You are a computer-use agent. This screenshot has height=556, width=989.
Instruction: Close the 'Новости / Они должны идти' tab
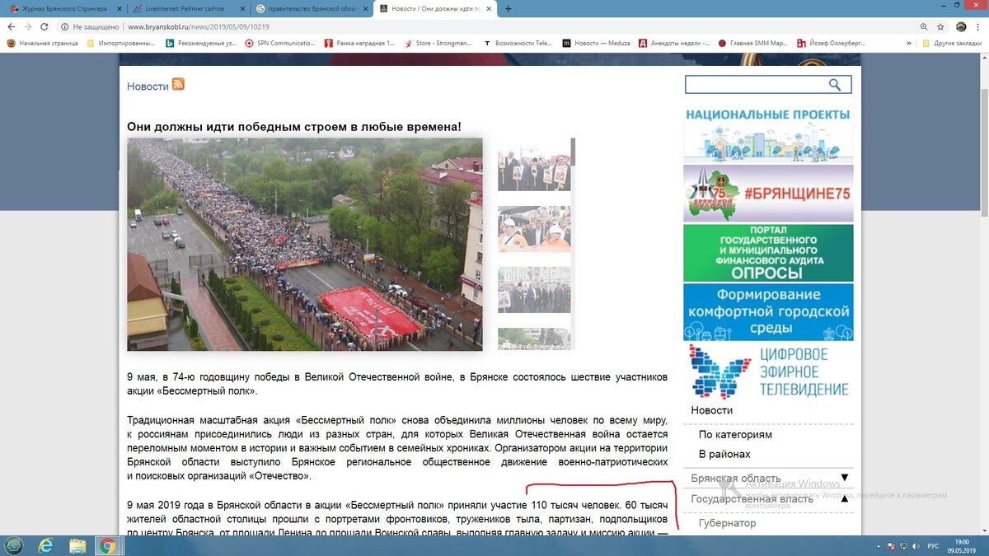point(489,9)
